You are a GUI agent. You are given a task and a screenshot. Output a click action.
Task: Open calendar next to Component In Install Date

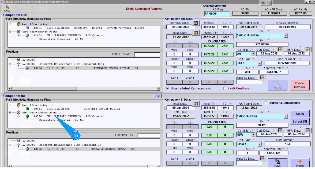pos(196,104)
